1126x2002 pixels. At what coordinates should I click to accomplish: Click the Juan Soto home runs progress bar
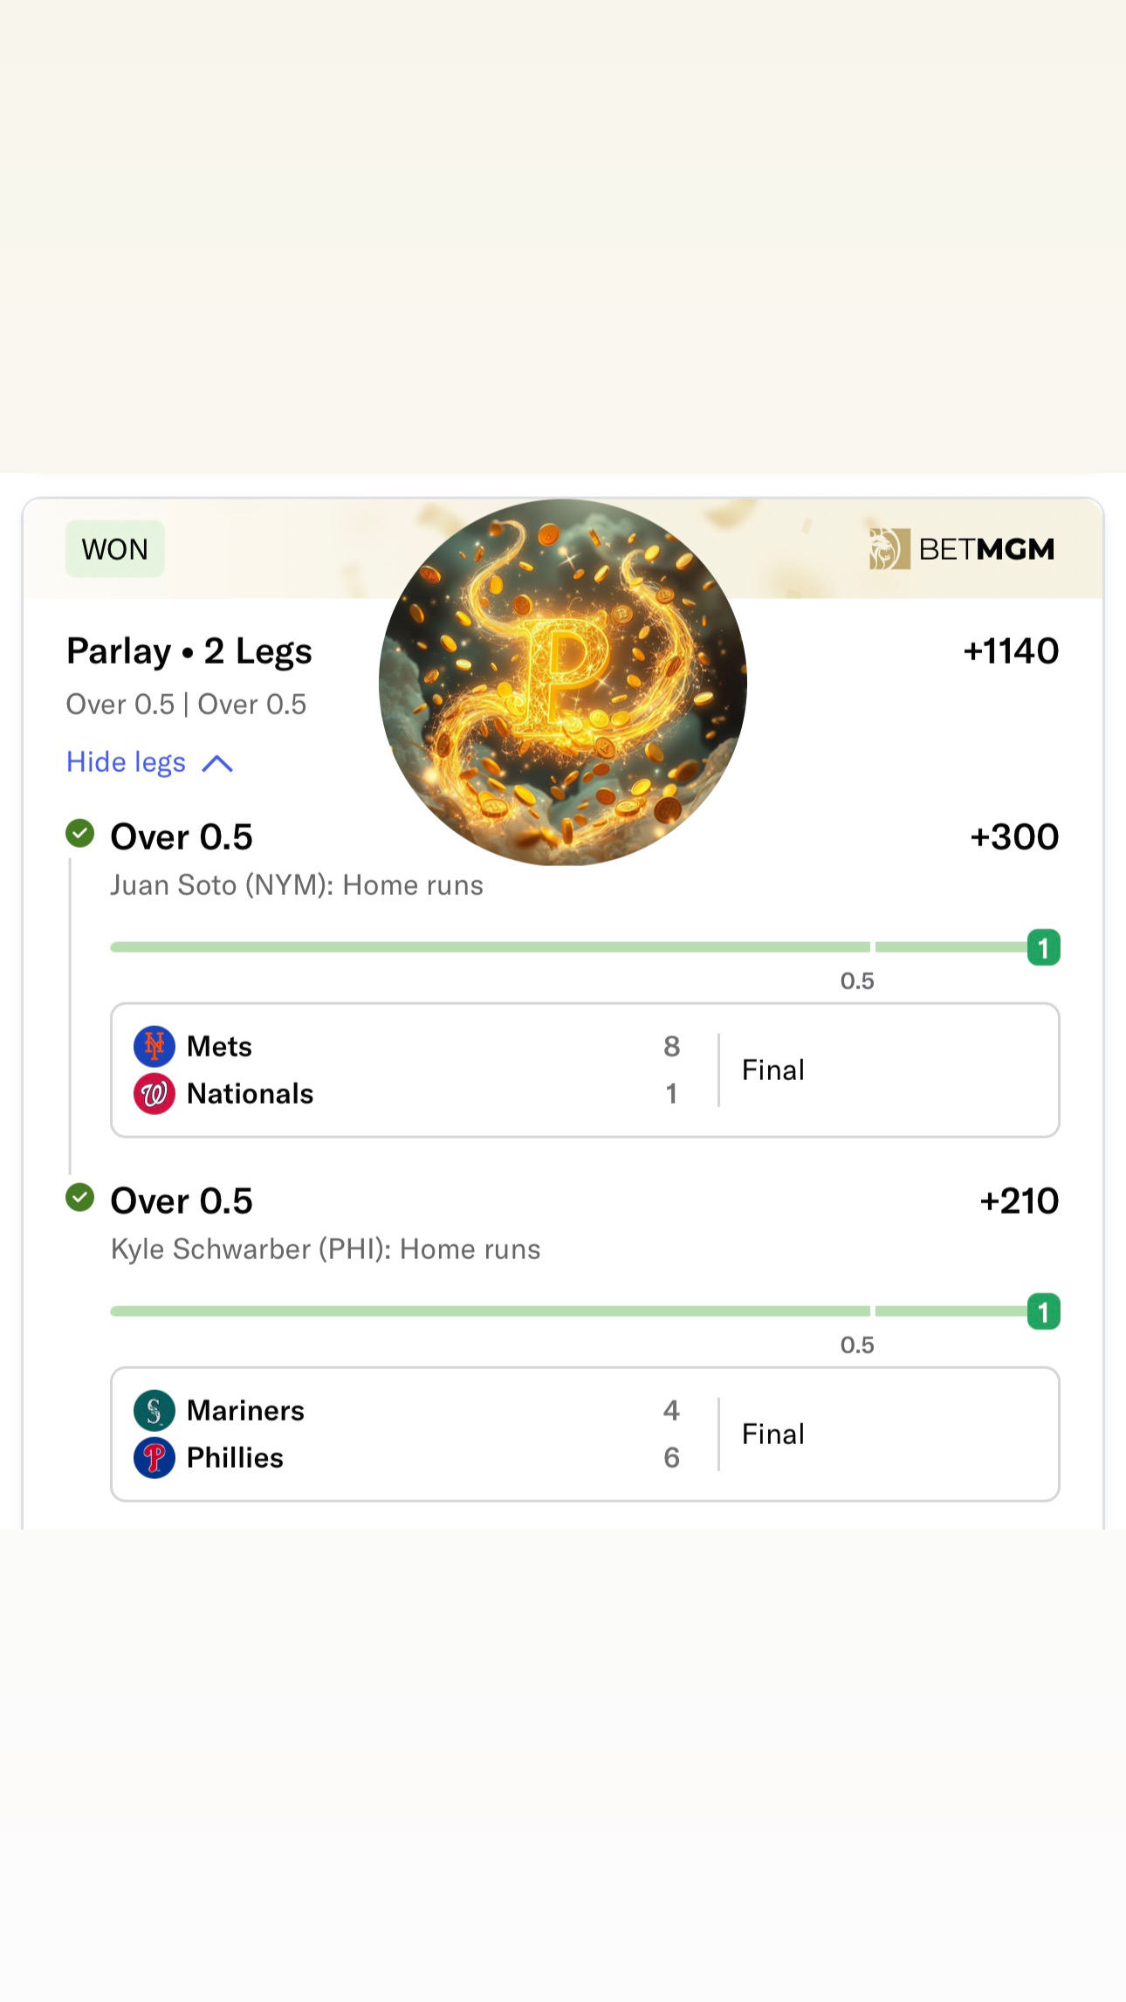click(x=489, y=947)
